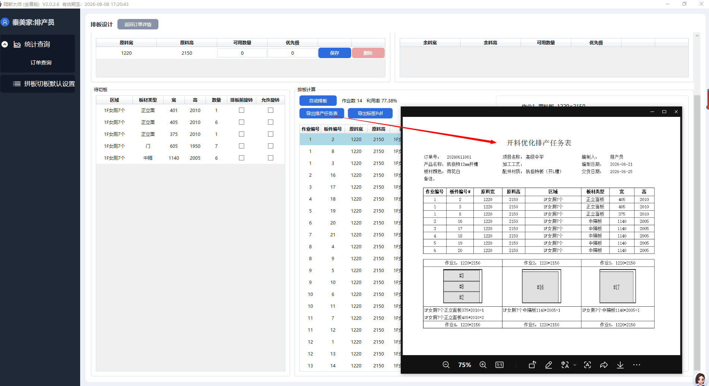Click the share arrow icon
The image size is (709, 386).
604,365
